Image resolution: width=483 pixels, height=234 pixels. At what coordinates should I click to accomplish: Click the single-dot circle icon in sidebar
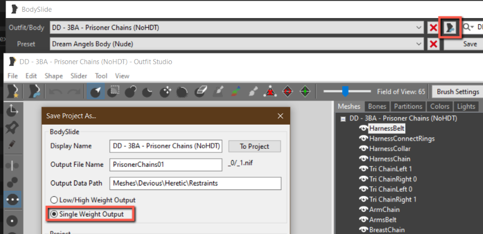click(12, 220)
